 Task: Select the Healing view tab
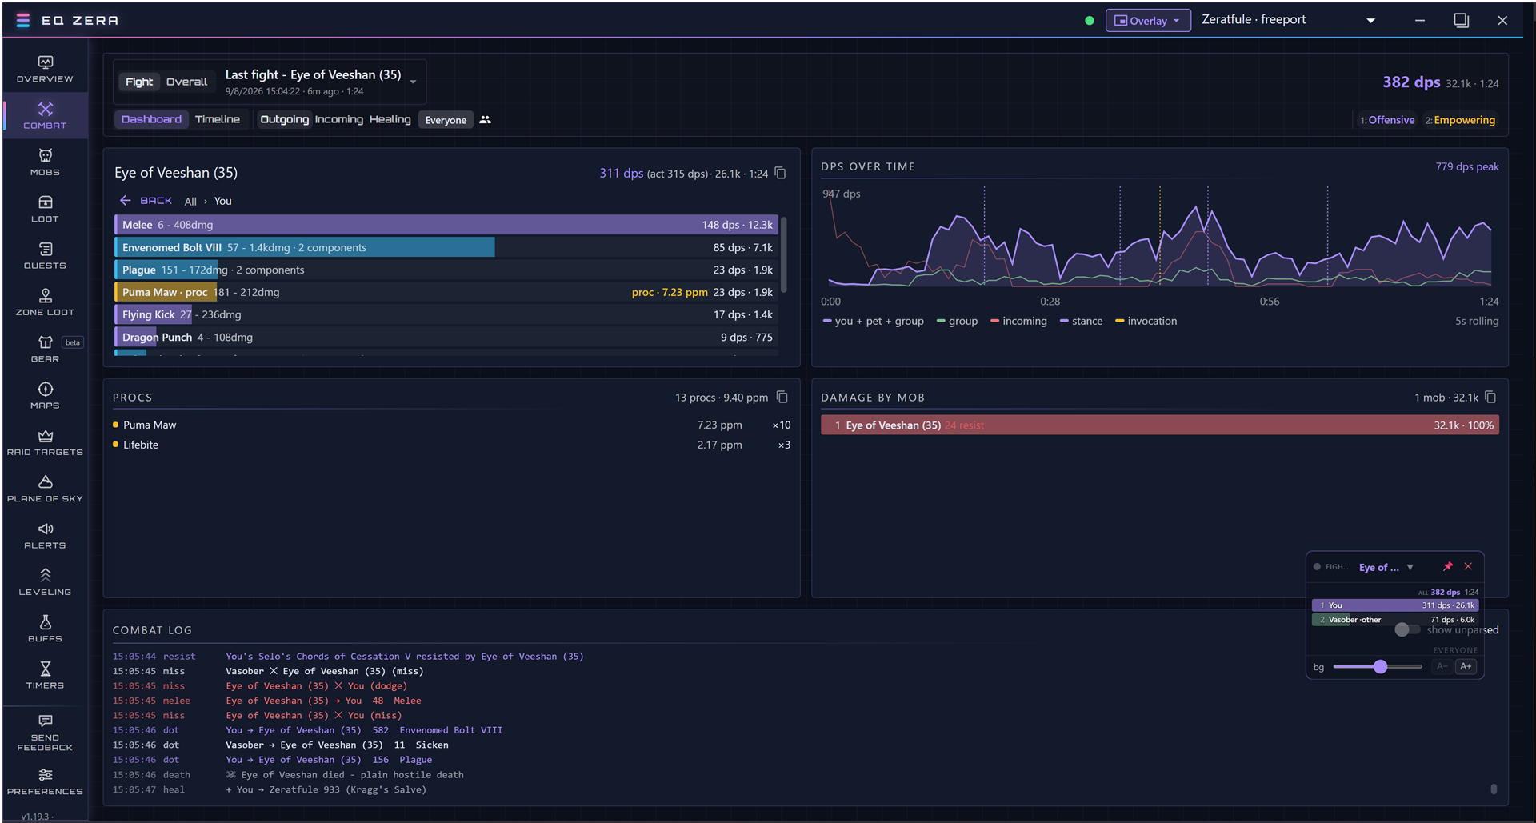click(x=390, y=119)
